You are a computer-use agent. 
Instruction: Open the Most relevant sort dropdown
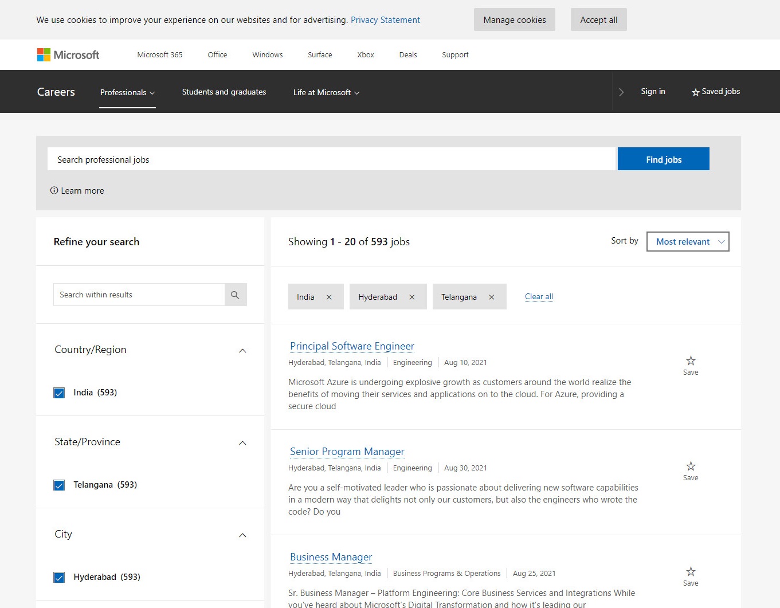tap(687, 242)
